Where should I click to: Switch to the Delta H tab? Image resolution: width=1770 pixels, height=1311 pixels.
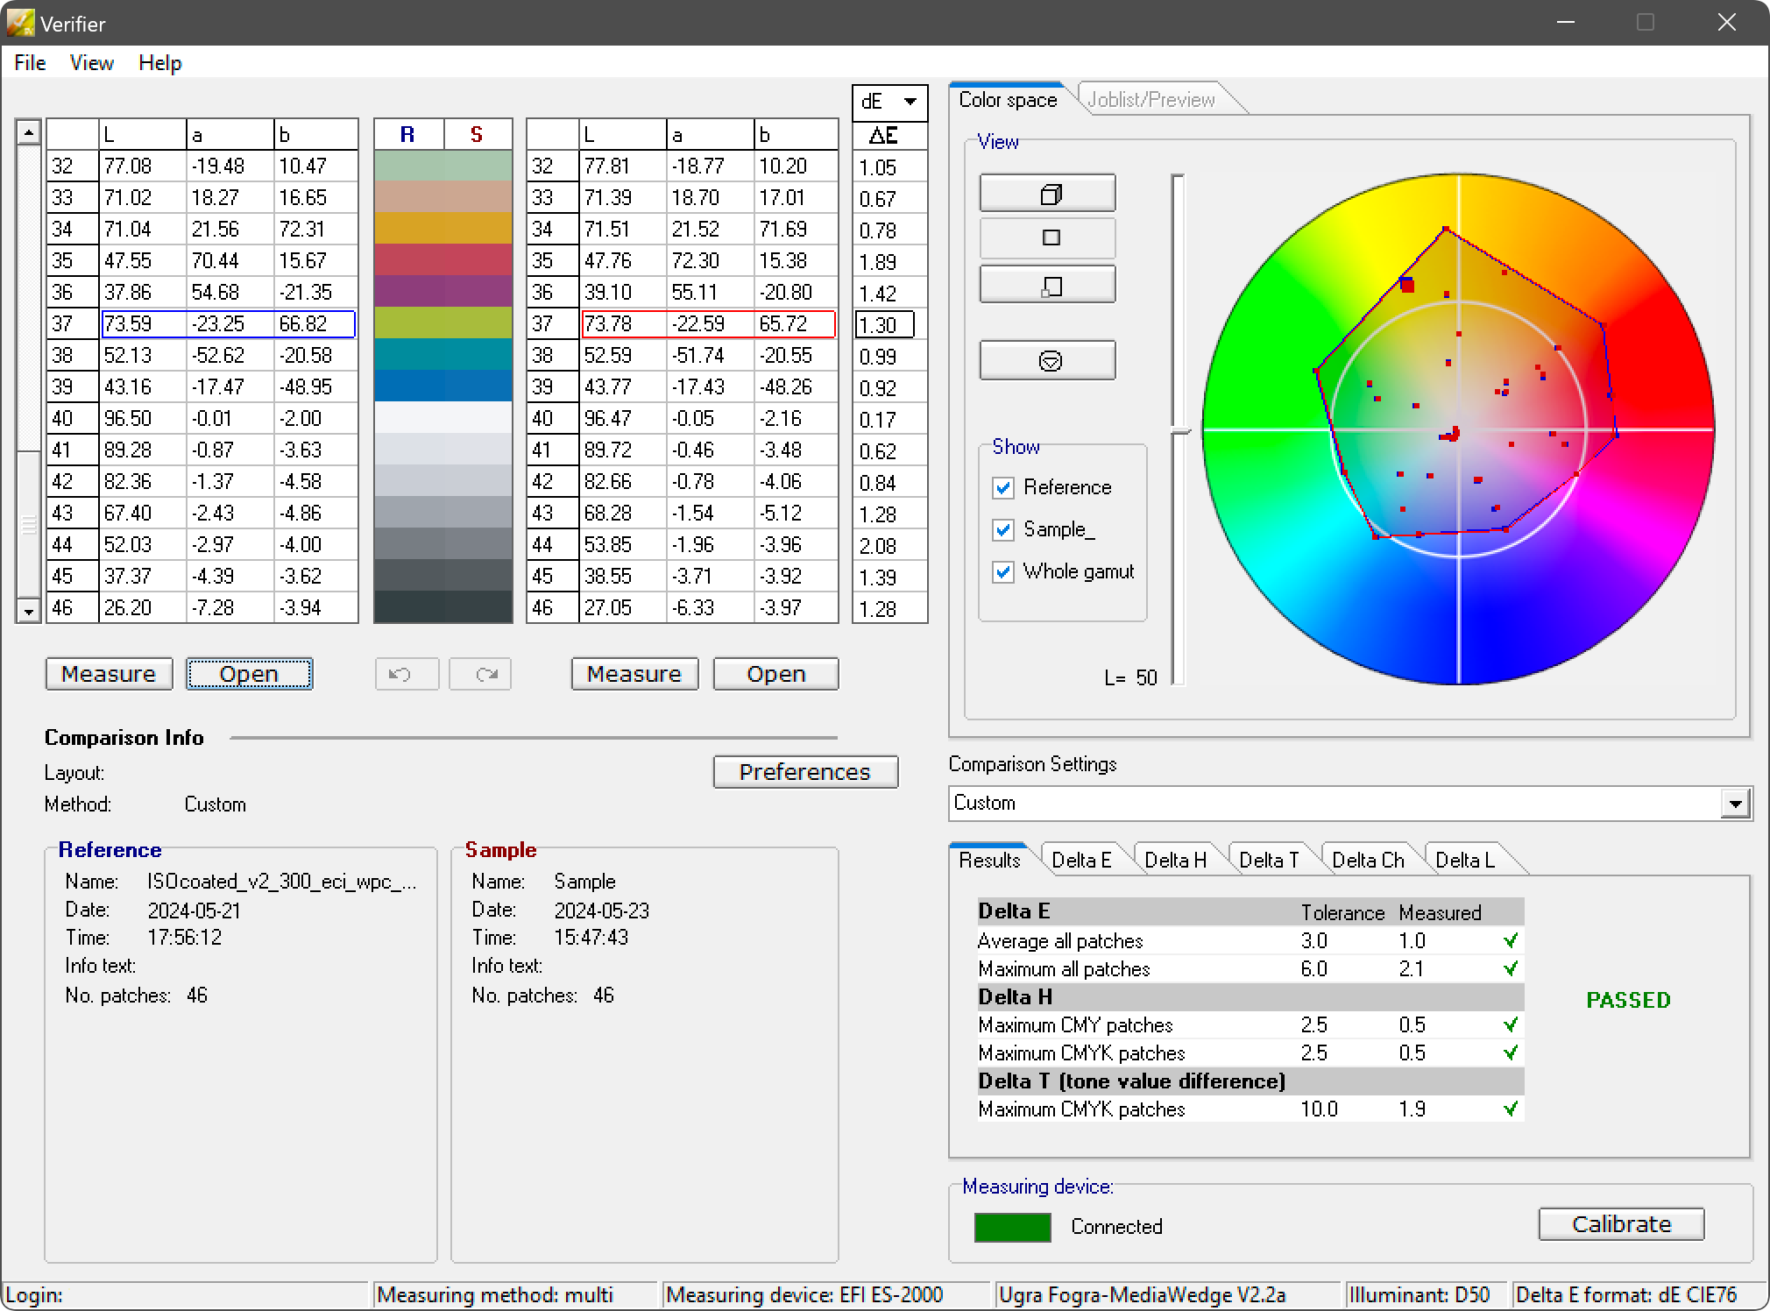(x=1175, y=861)
